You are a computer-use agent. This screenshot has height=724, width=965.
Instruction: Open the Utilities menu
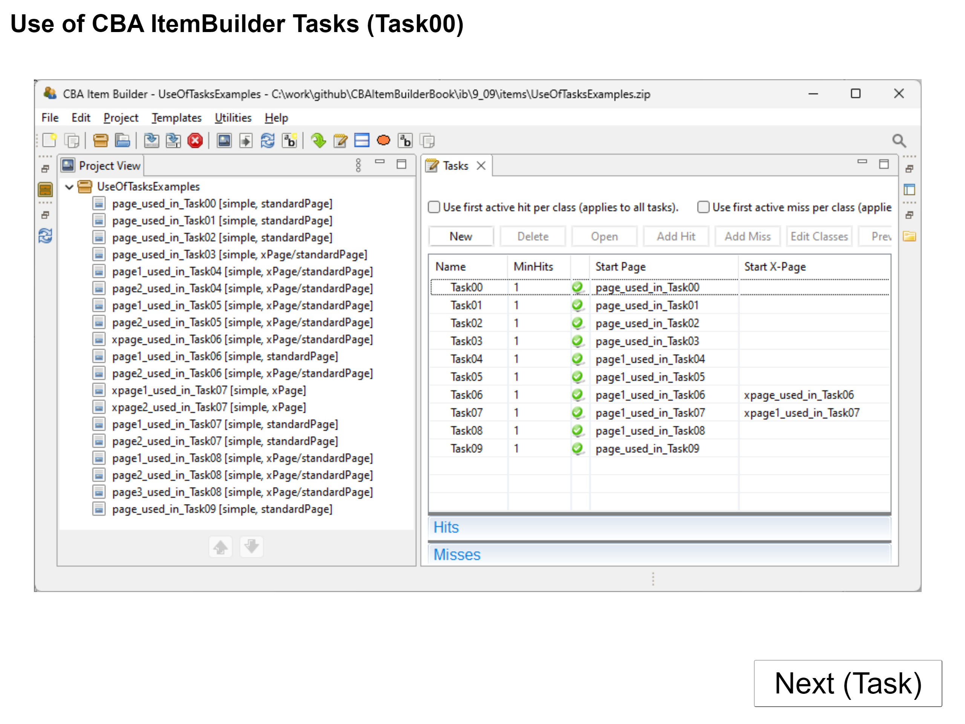233,118
